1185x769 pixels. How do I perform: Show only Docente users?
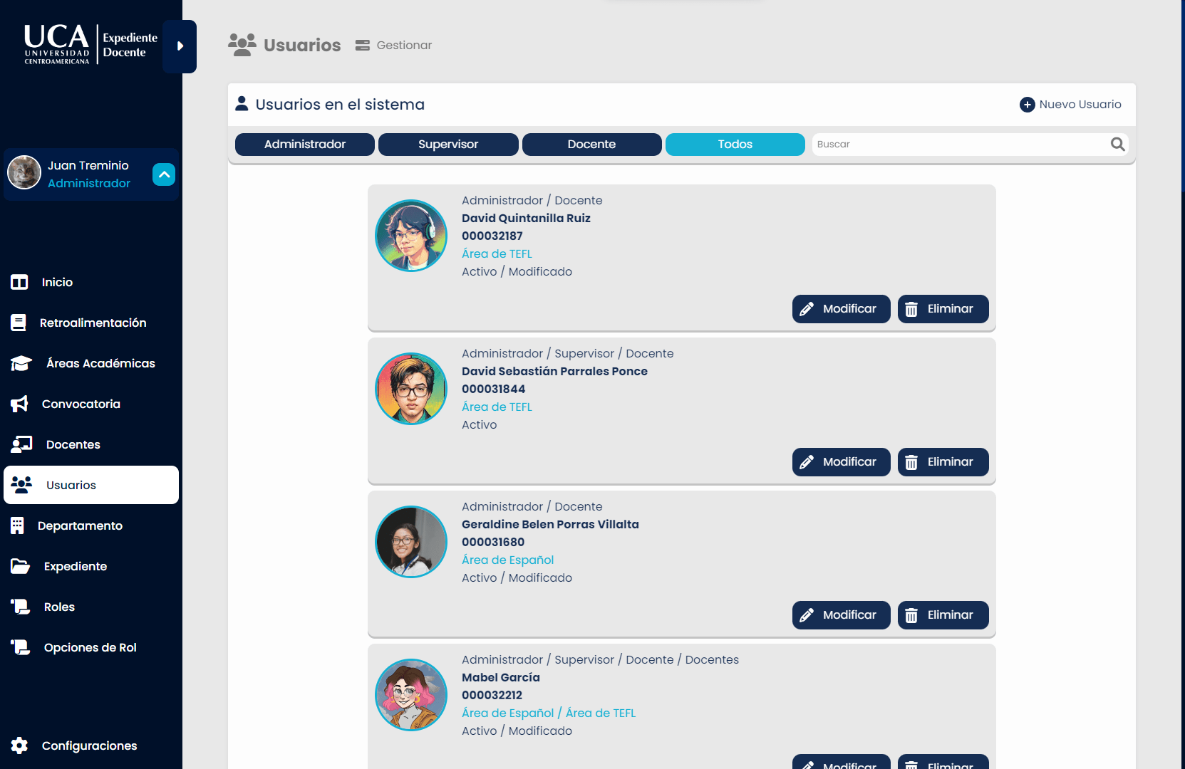click(591, 145)
